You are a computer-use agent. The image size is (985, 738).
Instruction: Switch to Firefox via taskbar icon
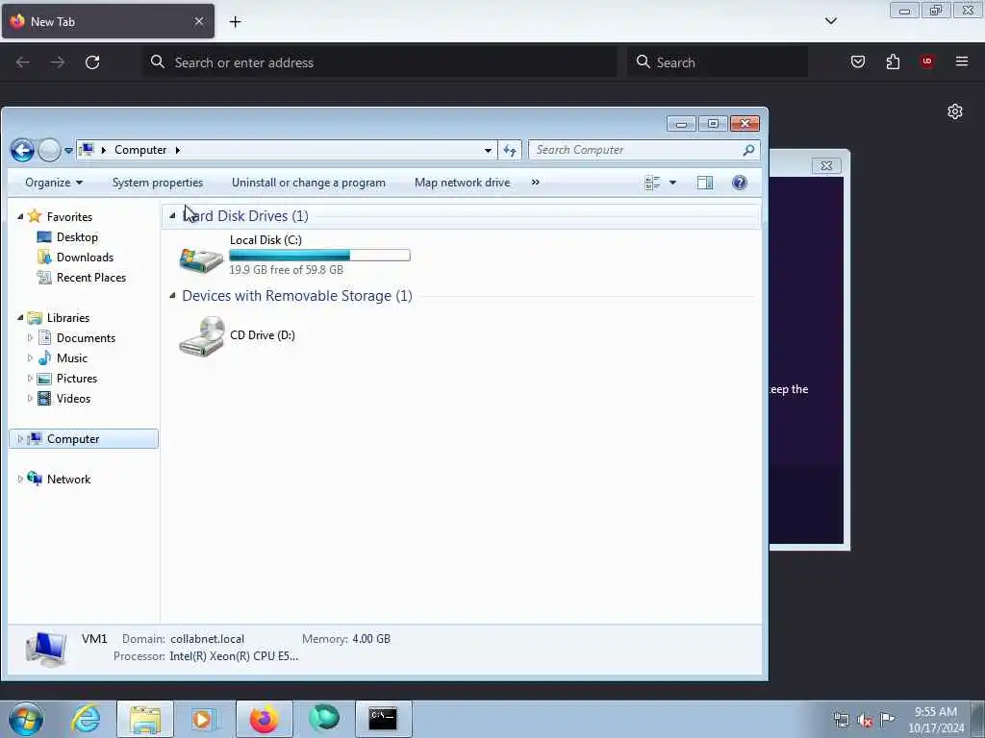(x=265, y=719)
